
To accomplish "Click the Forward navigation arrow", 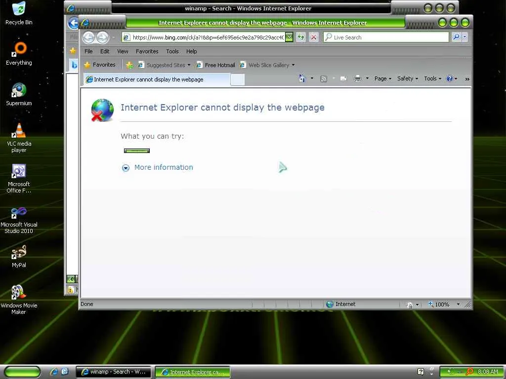I will coord(103,38).
